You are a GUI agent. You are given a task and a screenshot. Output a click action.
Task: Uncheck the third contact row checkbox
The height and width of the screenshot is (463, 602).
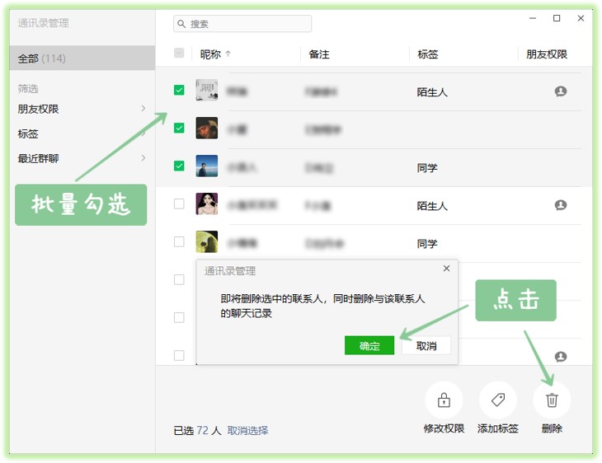pyautogui.click(x=179, y=166)
